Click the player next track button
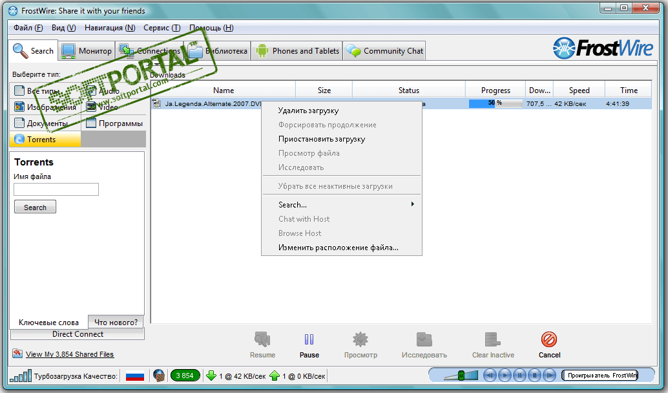 pos(550,376)
